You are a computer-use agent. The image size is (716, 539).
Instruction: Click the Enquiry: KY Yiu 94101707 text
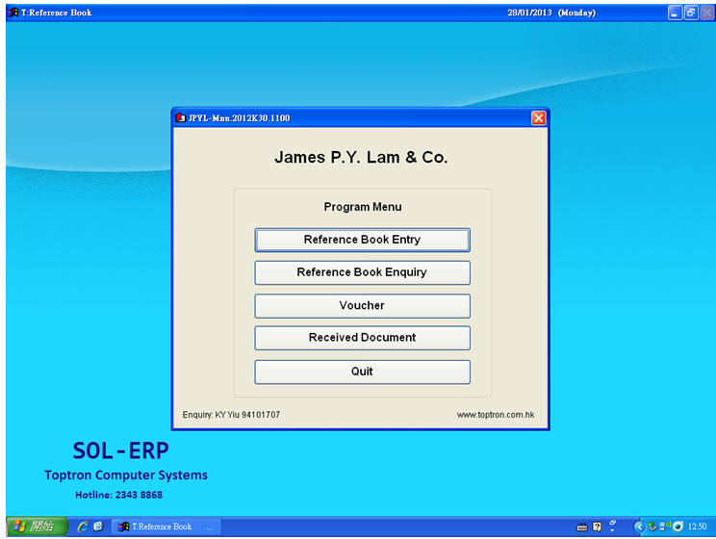pyautogui.click(x=231, y=415)
